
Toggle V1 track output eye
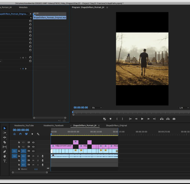33,151
